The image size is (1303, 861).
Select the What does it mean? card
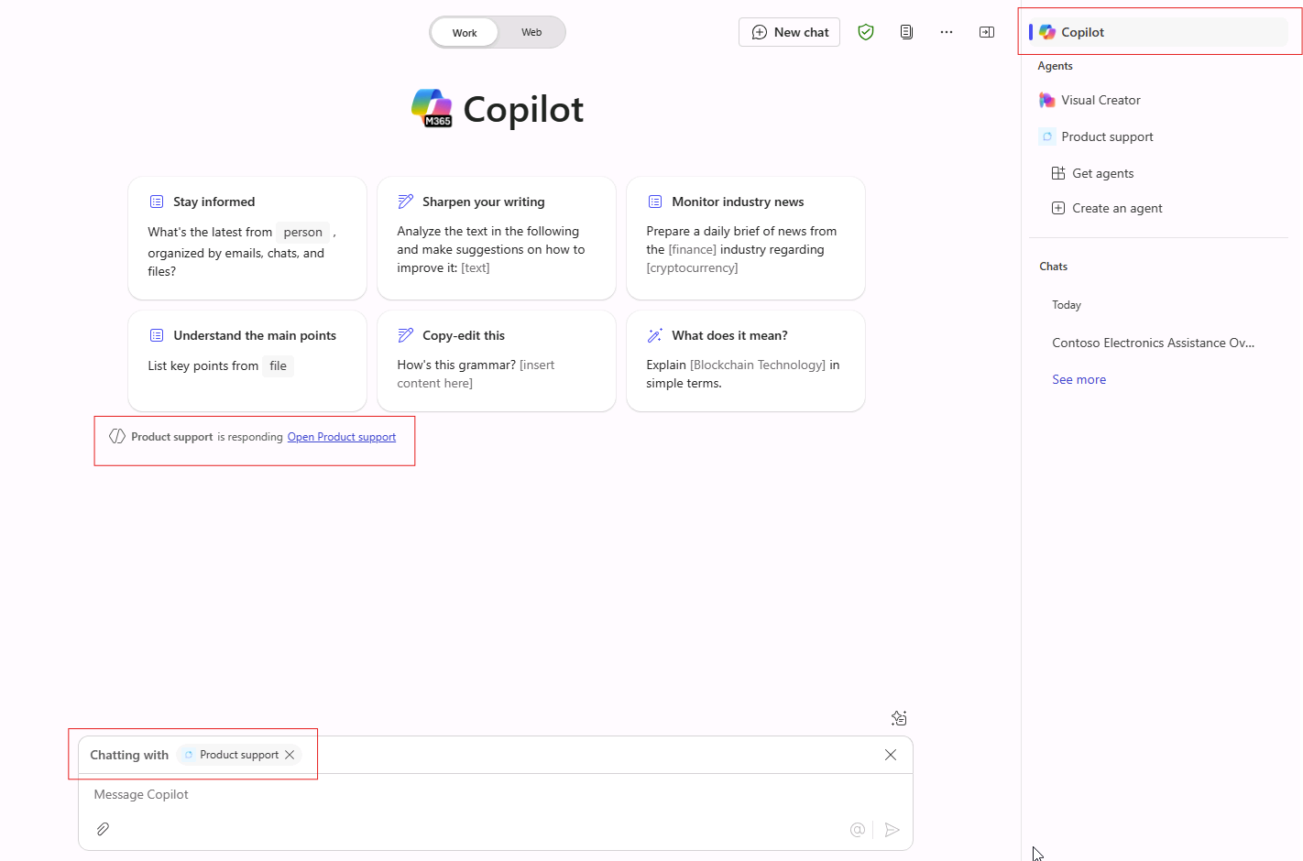click(x=746, y=361)
